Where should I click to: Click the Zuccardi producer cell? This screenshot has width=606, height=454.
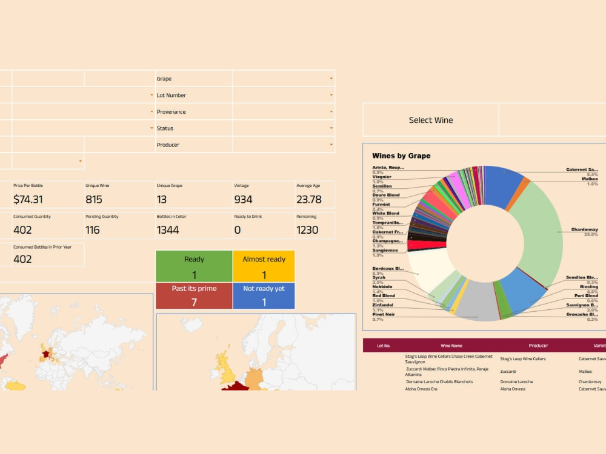tap(508, 372)
